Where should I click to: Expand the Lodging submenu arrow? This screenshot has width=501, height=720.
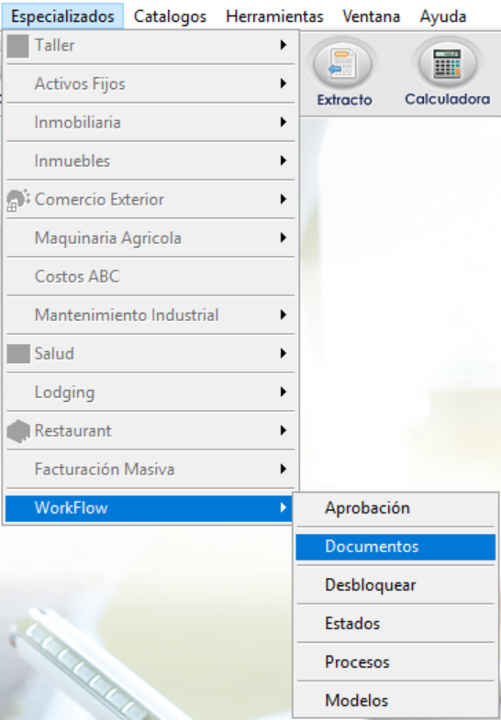coord(284,393)
